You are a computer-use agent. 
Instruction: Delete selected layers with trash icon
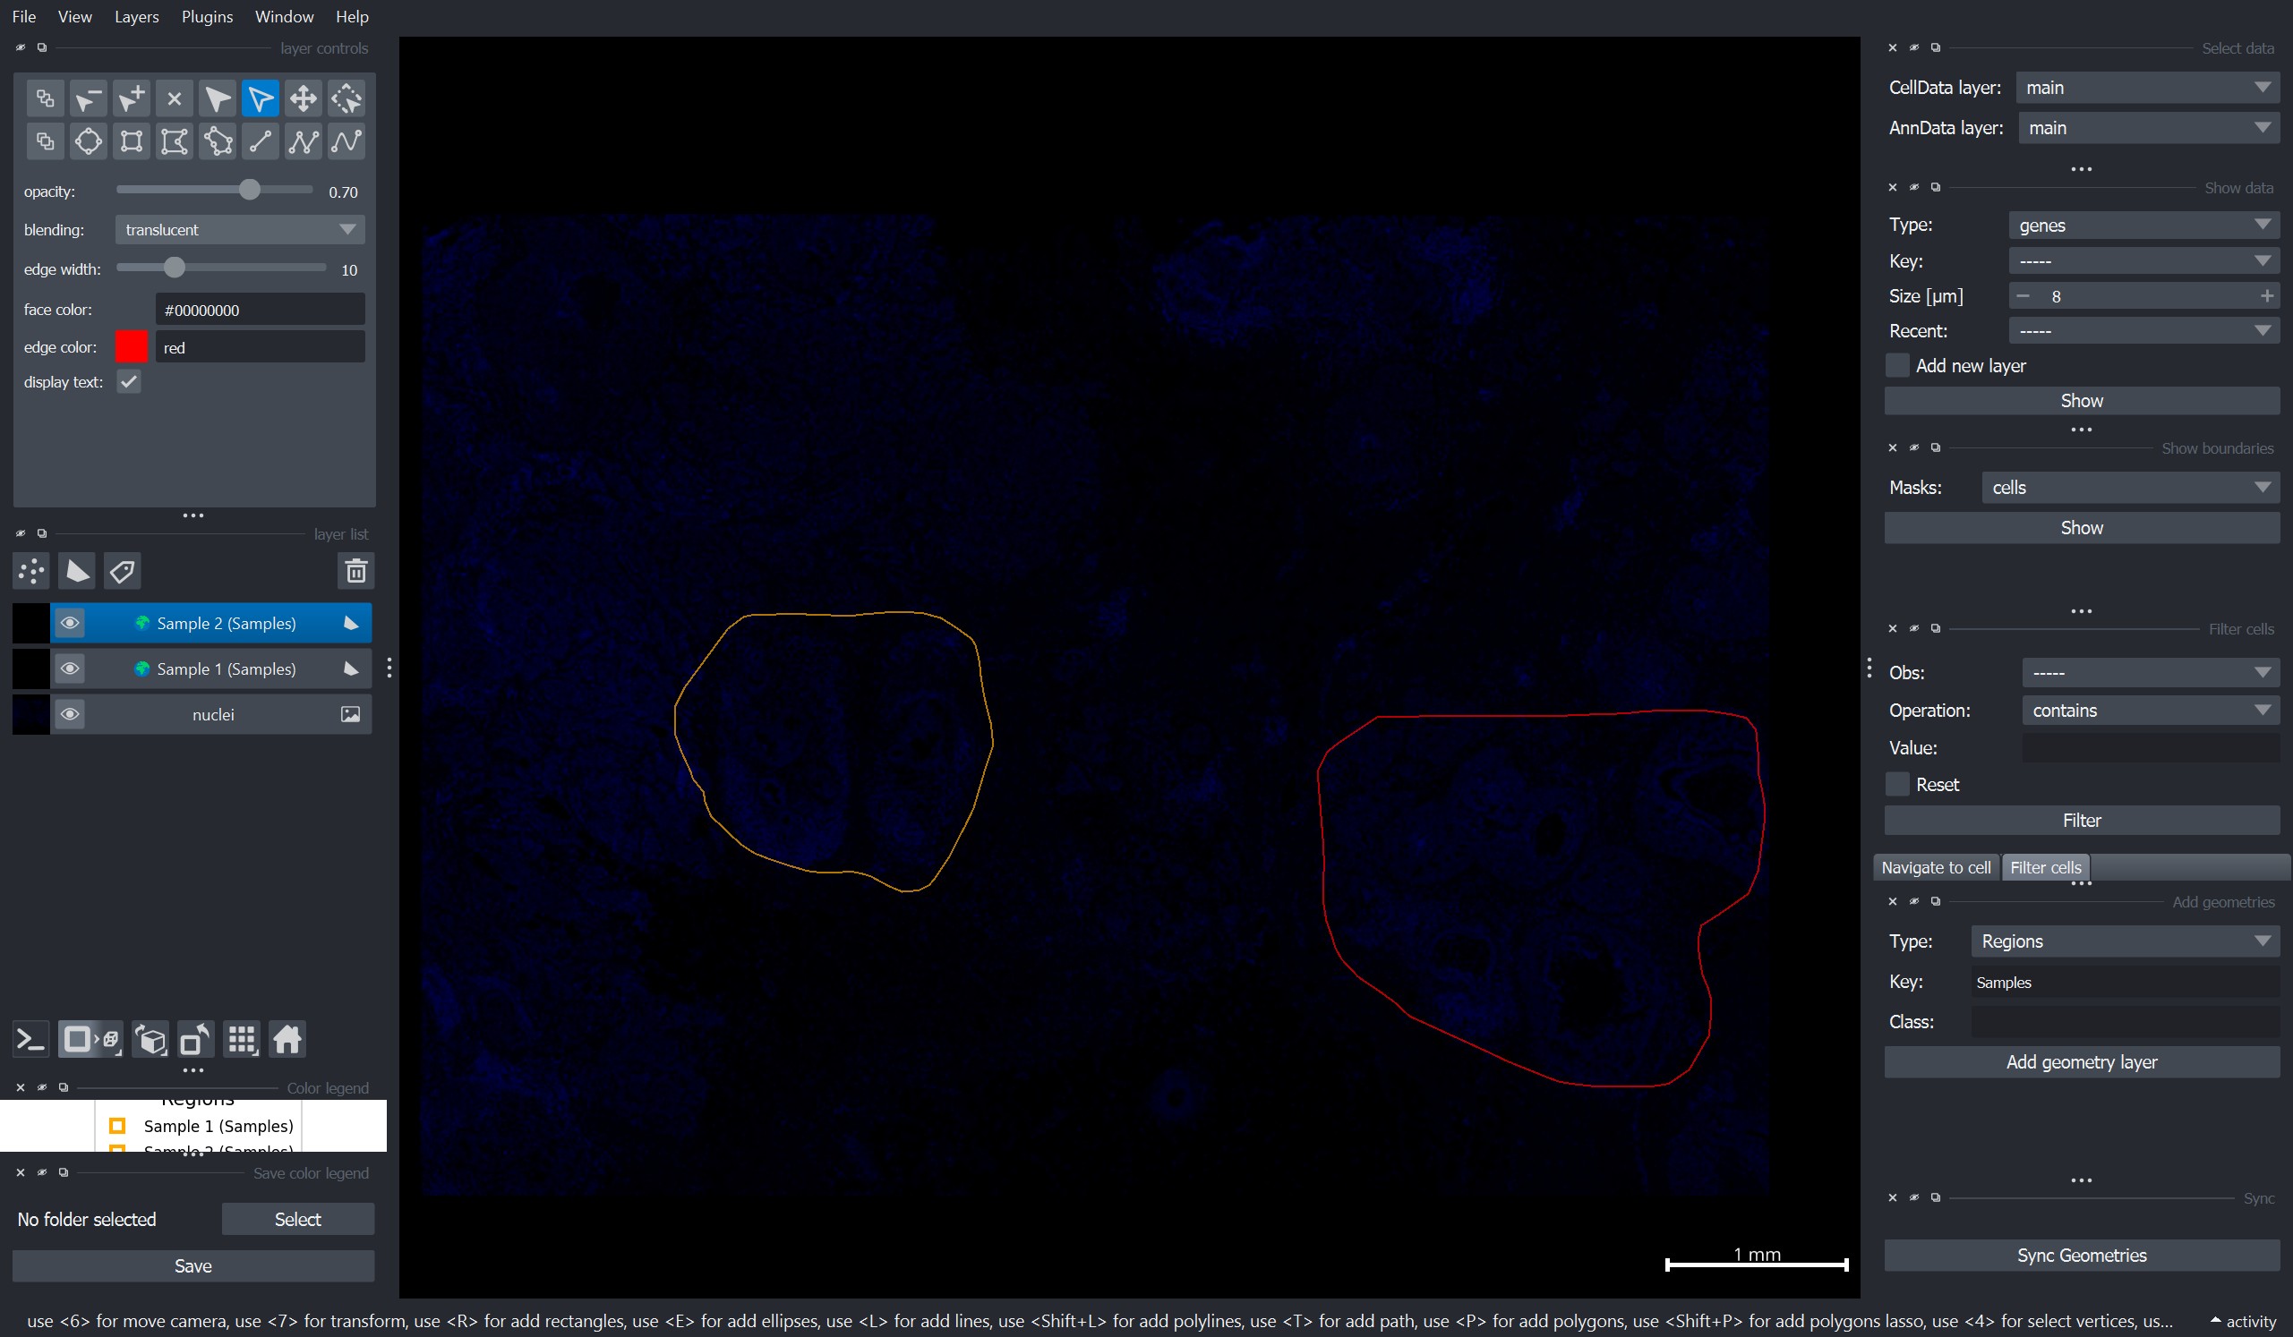355,571
